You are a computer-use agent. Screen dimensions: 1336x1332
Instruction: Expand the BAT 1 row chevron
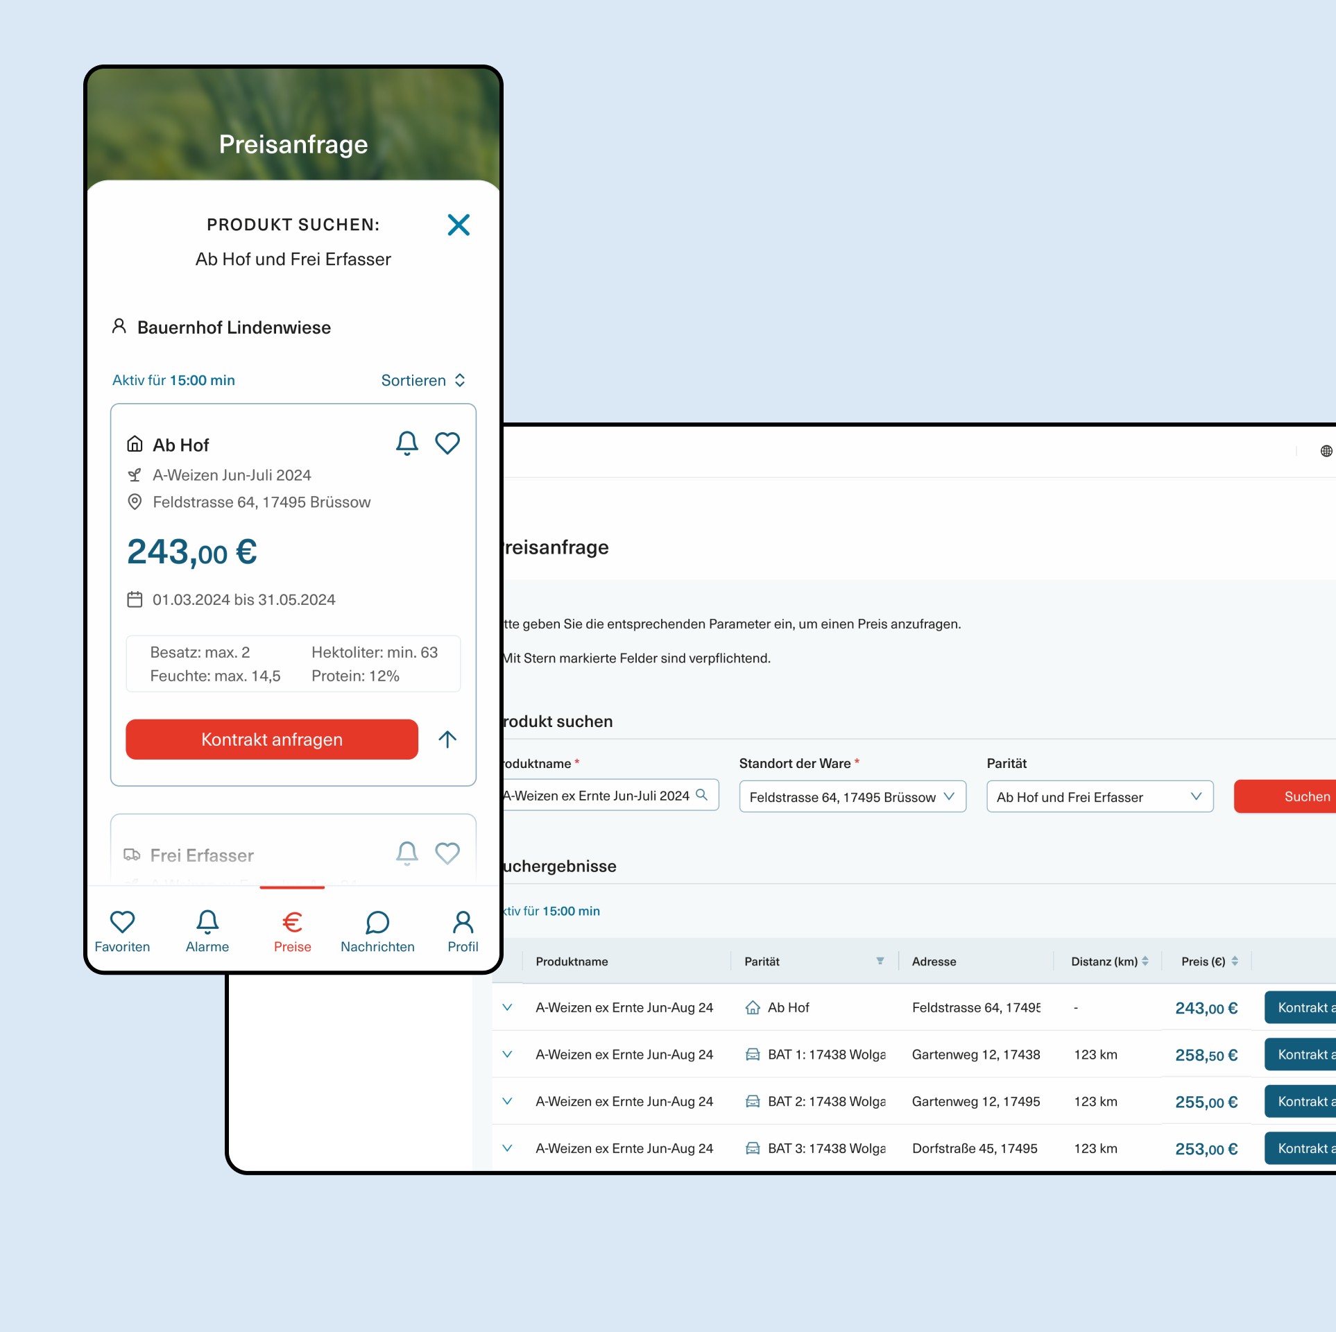508,1054
